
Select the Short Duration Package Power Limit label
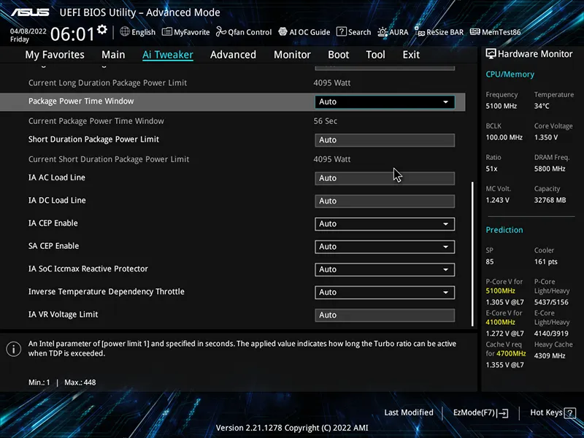pyautogui.click(x=93, y=139)
